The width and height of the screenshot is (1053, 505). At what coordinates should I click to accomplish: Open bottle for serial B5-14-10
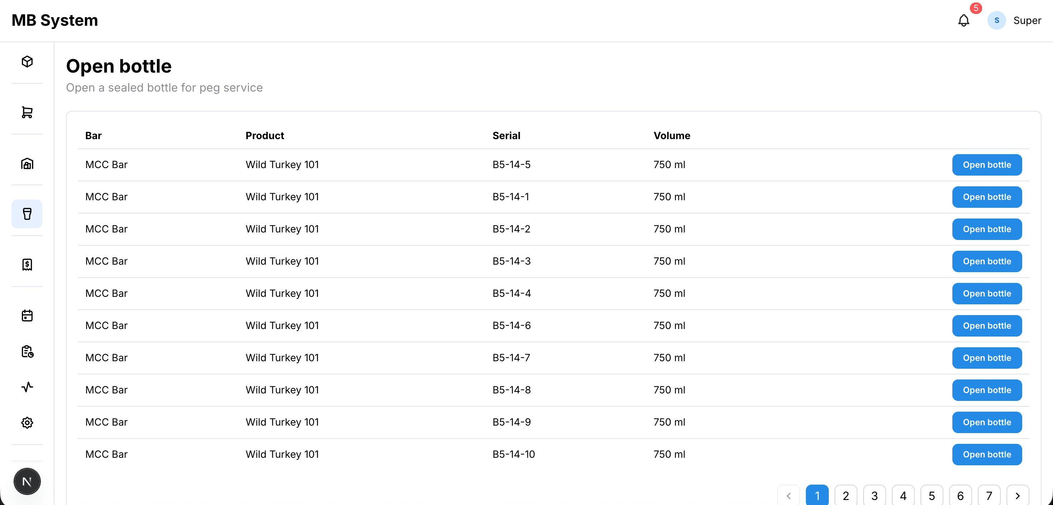click(987, 455)
